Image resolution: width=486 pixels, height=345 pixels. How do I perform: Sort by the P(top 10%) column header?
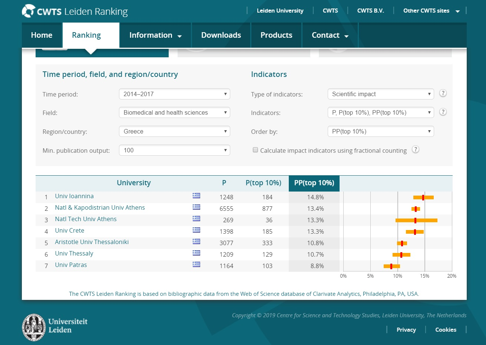pyautogui.click(x=263, y=183)
